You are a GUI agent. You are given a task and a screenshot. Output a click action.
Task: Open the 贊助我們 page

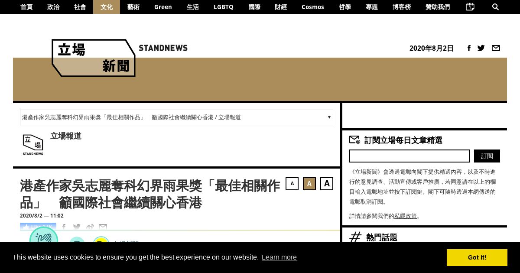[438, 7]
